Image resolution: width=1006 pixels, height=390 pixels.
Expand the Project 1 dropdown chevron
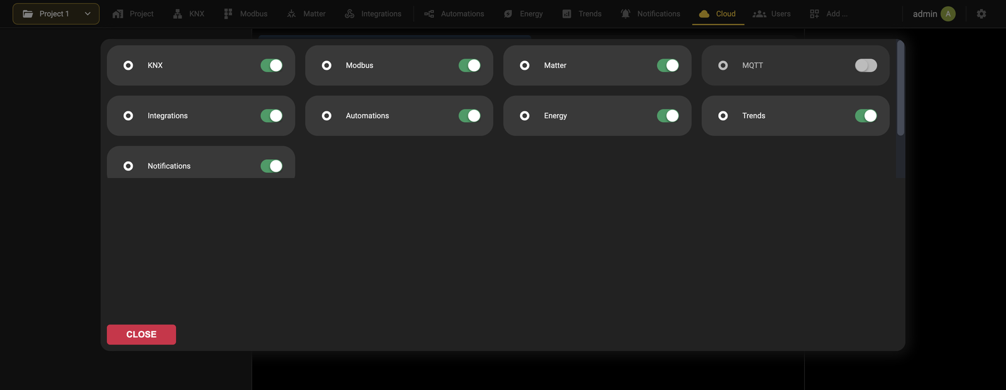coord(87,14)
